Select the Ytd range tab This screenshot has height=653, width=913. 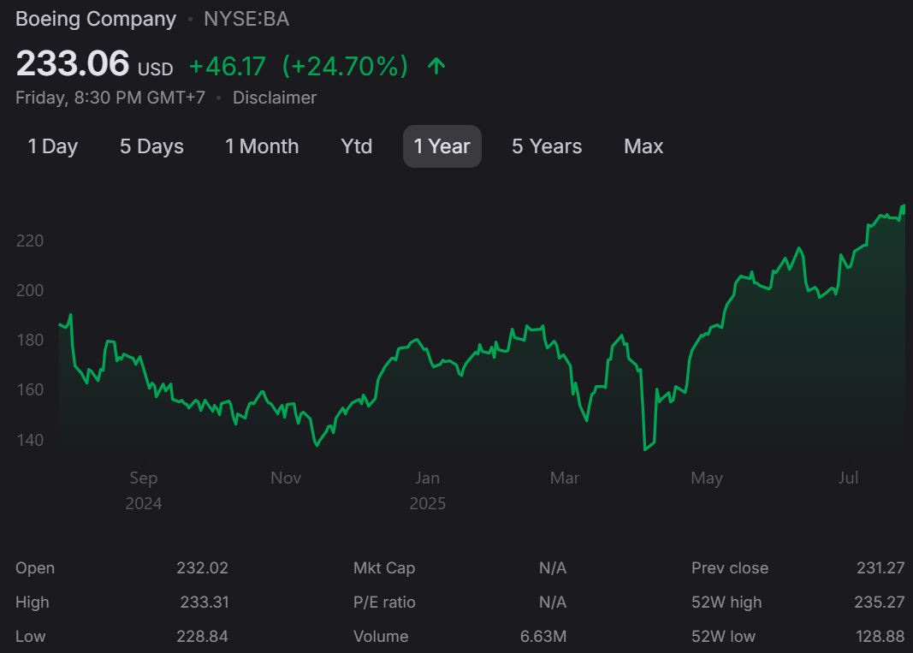click(356, 146)
